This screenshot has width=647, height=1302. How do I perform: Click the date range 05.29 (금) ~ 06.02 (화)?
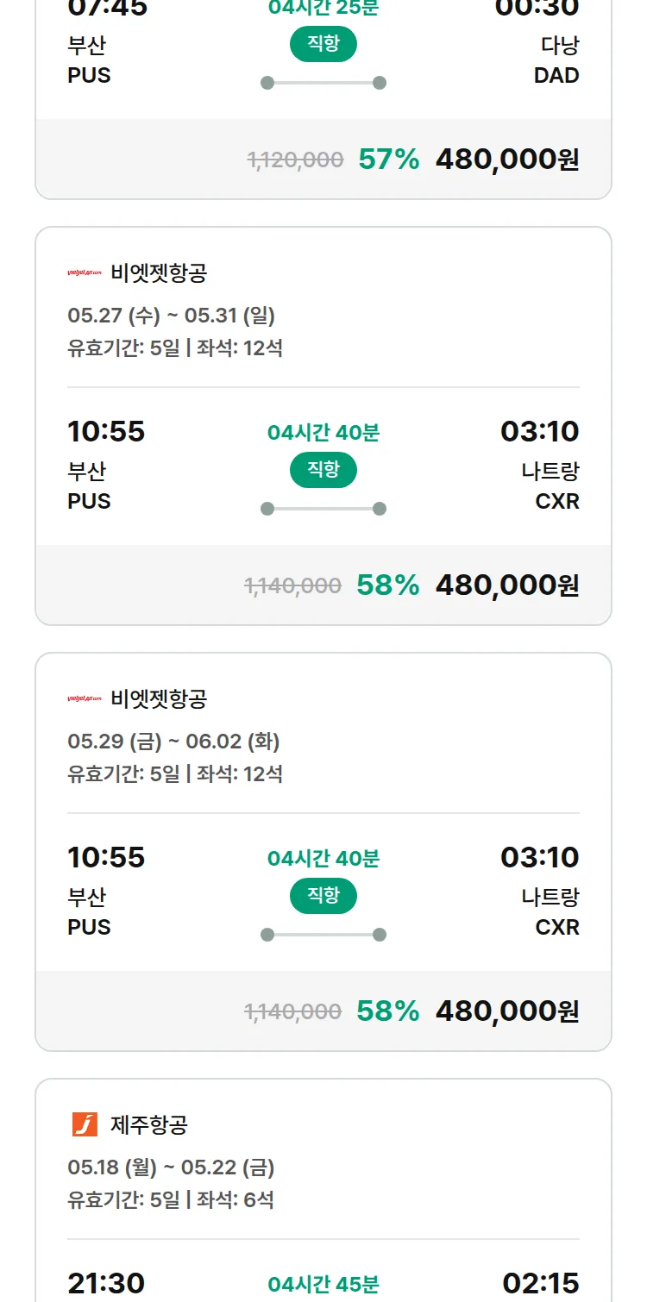[173, 742]
